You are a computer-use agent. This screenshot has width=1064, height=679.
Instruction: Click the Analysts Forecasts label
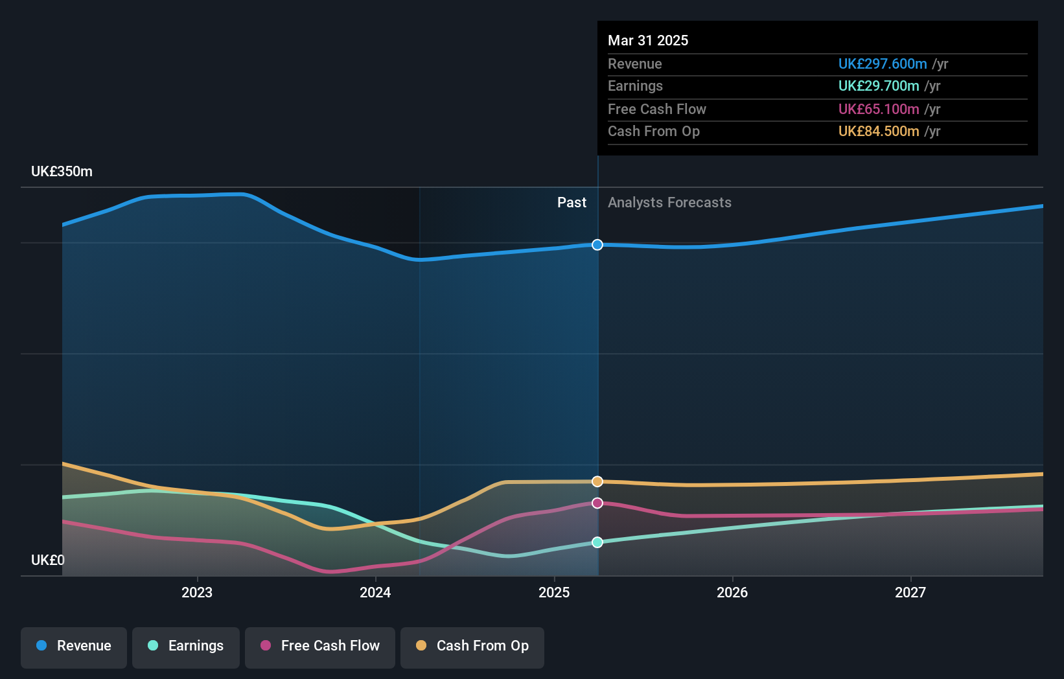(669, 203)
